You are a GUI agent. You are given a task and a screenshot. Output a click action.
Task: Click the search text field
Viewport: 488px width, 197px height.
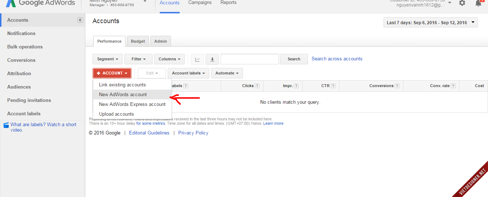249,59
